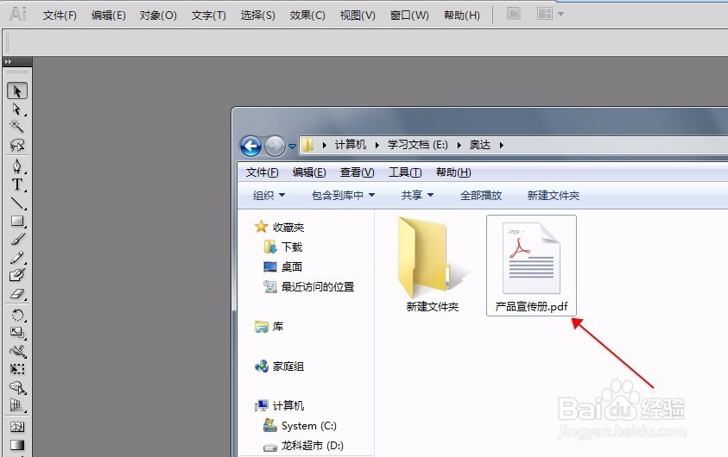Click the 新建文件夹 toolbar button

[554, 196]
